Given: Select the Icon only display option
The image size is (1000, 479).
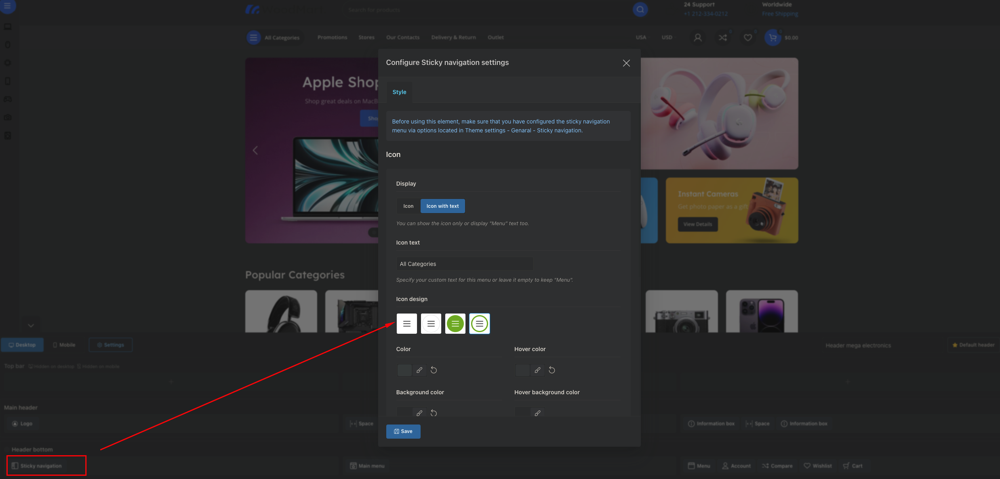Looking at the screenshot, I should point(408,206).
